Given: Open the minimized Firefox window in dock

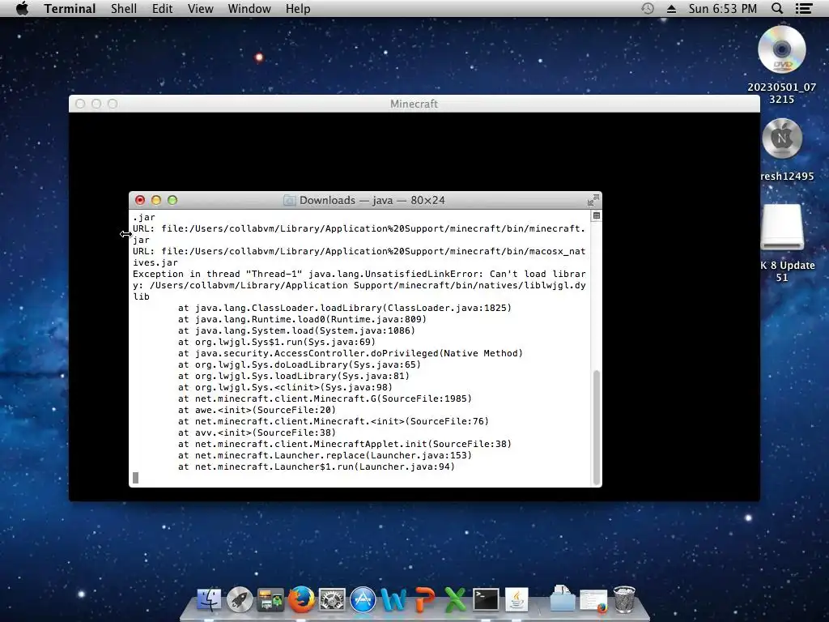Looking at the screenshot, I should tap(593, 601).
